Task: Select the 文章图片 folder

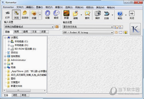Action: pos(15,82)
